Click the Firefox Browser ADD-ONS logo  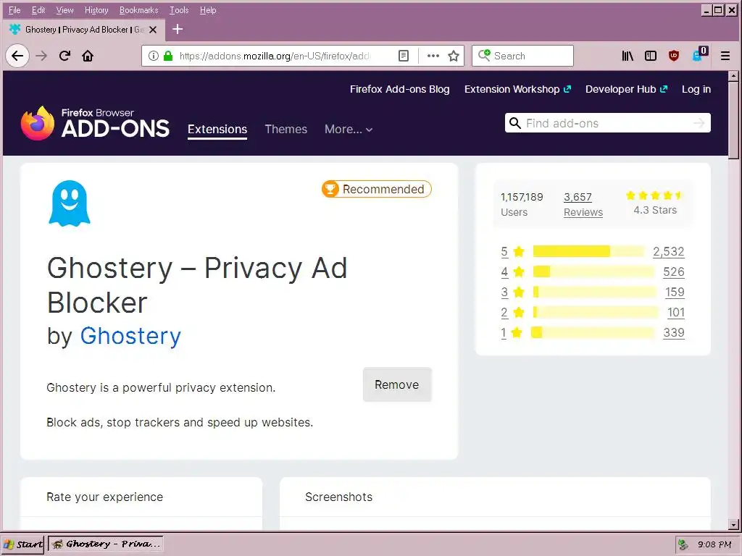(95, 123)
